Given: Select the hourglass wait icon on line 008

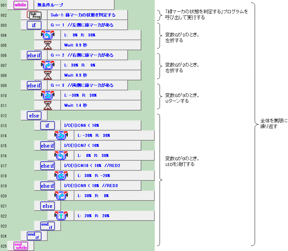Looking at the screenshot, I should (48, 75).
